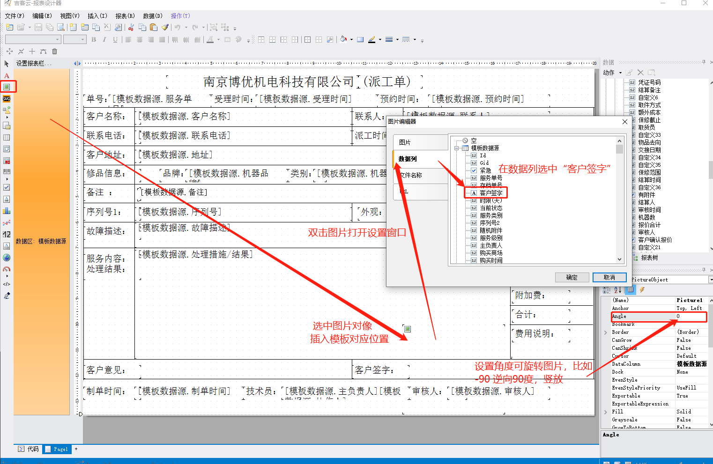Switch to 图片 tab in picture editor

[x=420, y=142]
